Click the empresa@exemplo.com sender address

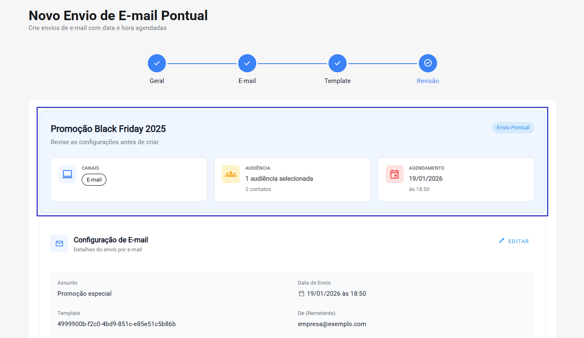(x=332, y=324)
